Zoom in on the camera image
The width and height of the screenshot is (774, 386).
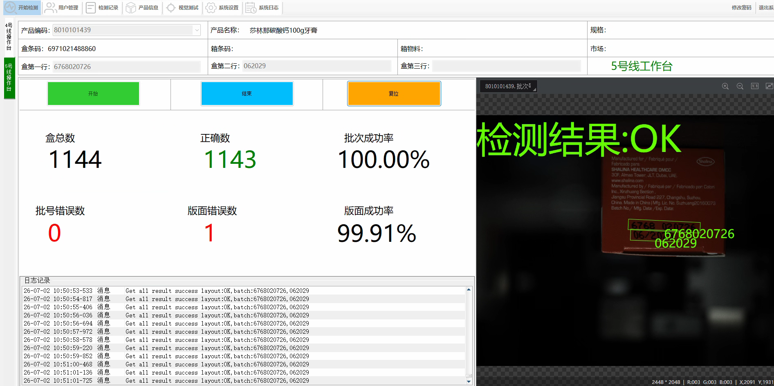click(725, 86)
